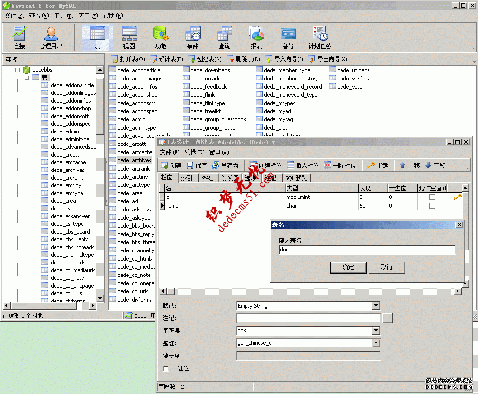Image resolution: width=478 pixels, height=394 pixels.
Task: Click the 主键 (Primary Key) button
Action: [x=377, y=165]
